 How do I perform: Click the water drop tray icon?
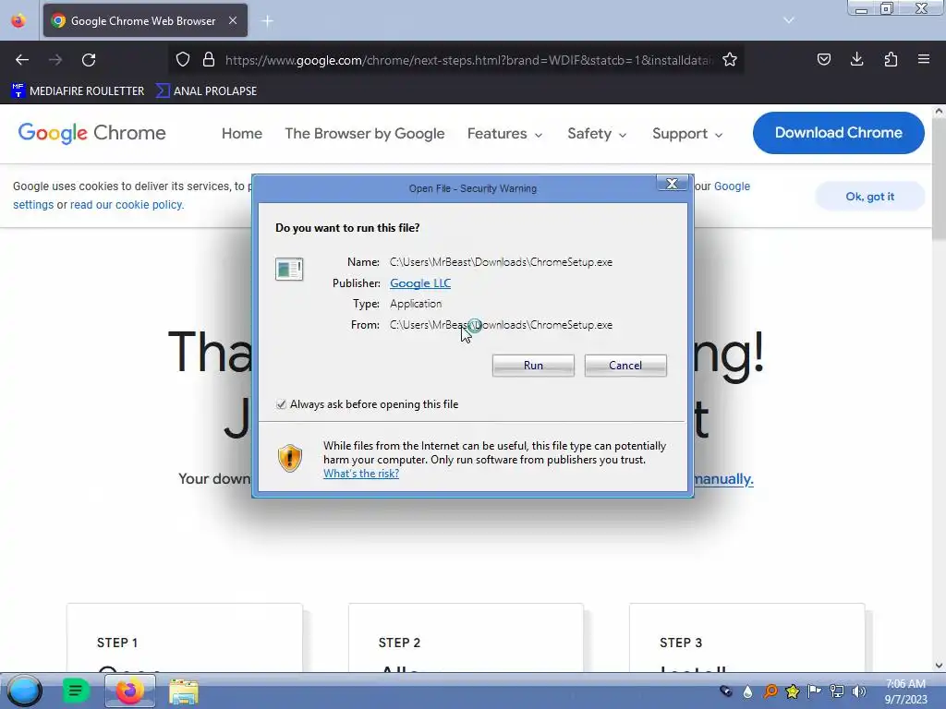point(748,691)
